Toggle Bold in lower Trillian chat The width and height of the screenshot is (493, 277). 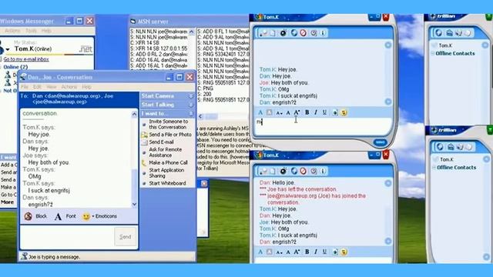(x=307, y=252)
